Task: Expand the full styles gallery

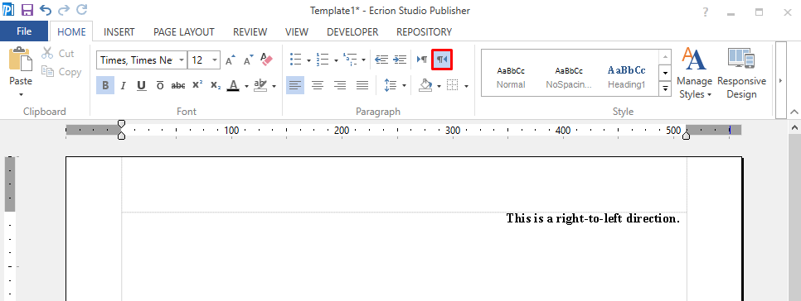Action: pyautogui.click(x=665, y=88)
